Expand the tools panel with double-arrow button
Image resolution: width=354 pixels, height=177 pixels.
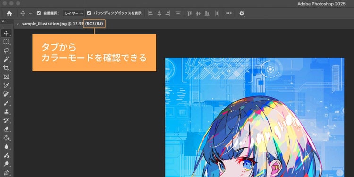[x=3, y=21]
